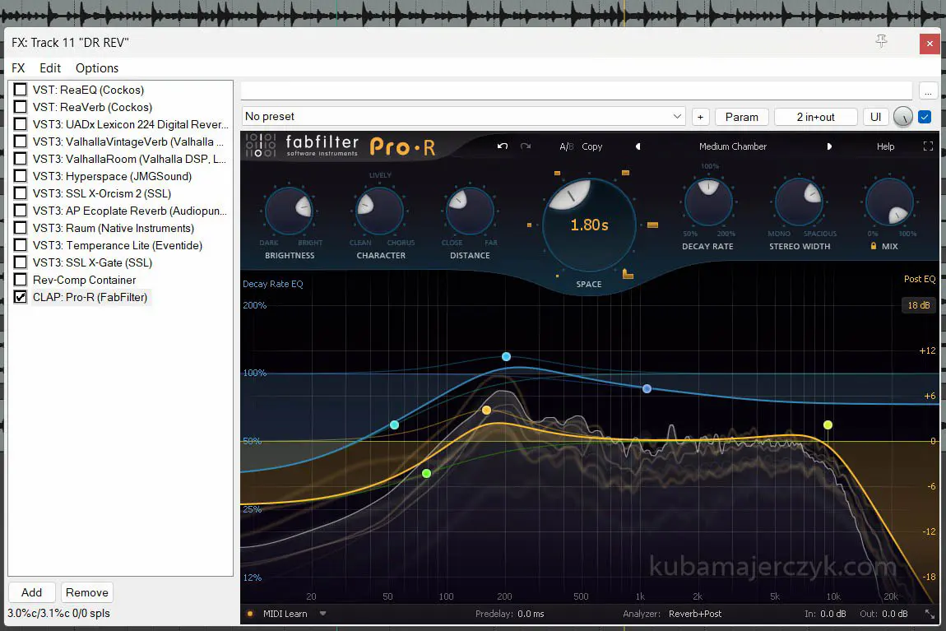The image size is (946, 631).
Task: Pin the FX window on top
Action: 881,42
